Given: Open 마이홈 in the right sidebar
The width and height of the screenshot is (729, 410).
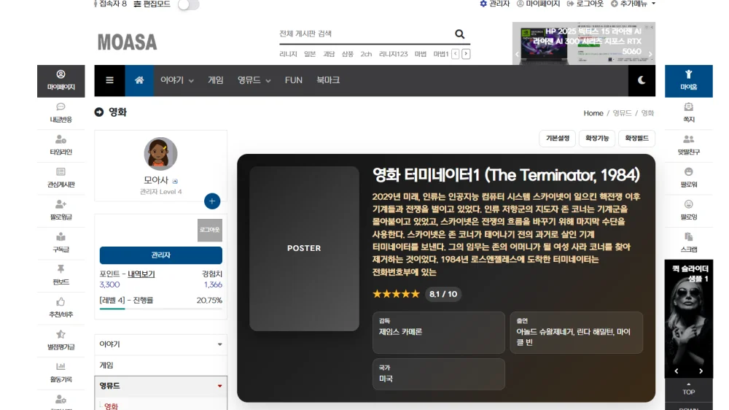Looking at the screenshot, I should 689,81.
